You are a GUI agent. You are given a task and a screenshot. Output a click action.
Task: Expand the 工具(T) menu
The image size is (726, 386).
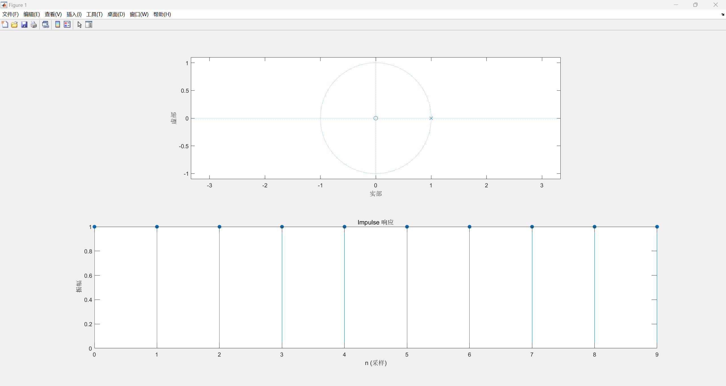pyautogui.click(x=94, y=14)
